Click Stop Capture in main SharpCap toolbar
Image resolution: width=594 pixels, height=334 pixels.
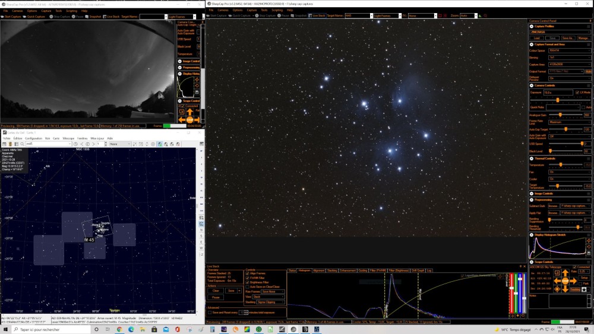pyautogui.click(x=265, y=15)
